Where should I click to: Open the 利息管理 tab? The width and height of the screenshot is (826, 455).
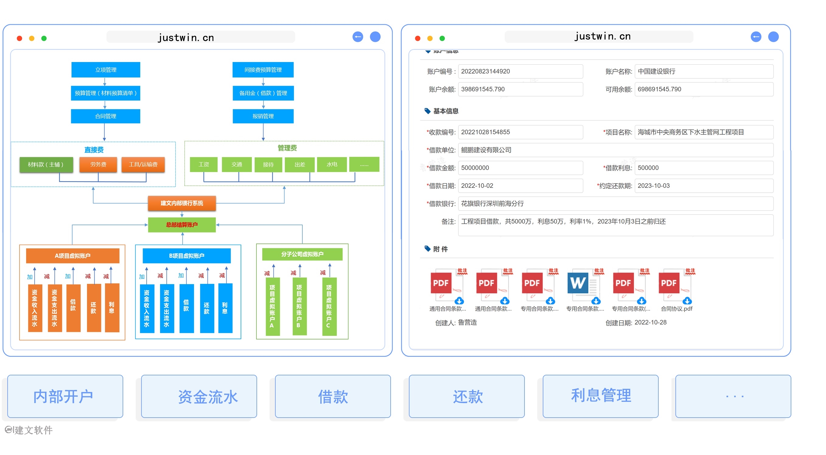click(x=600, y=396)
